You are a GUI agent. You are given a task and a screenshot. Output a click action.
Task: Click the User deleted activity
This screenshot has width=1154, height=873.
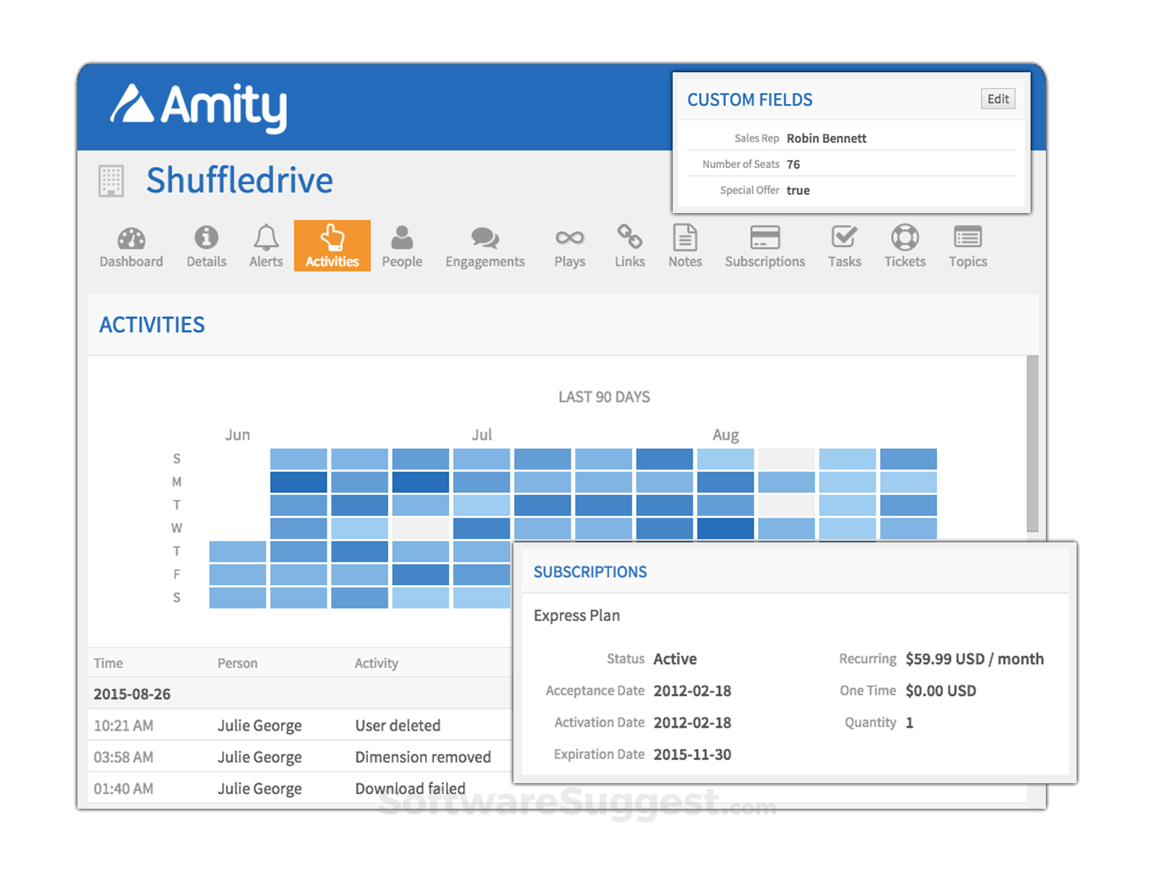coord(397,726)
